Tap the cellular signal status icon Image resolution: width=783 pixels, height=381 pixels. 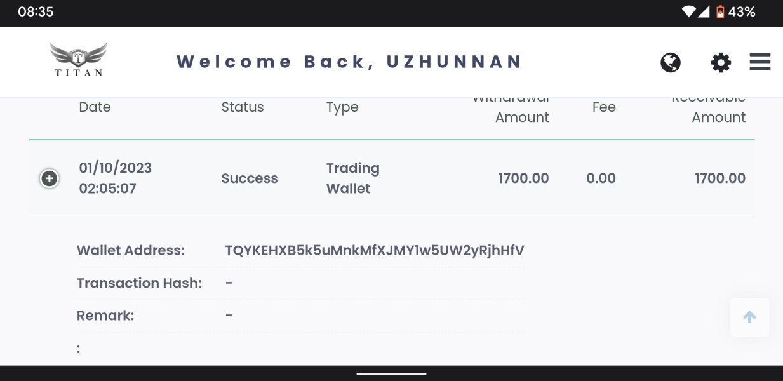point(704,11)
